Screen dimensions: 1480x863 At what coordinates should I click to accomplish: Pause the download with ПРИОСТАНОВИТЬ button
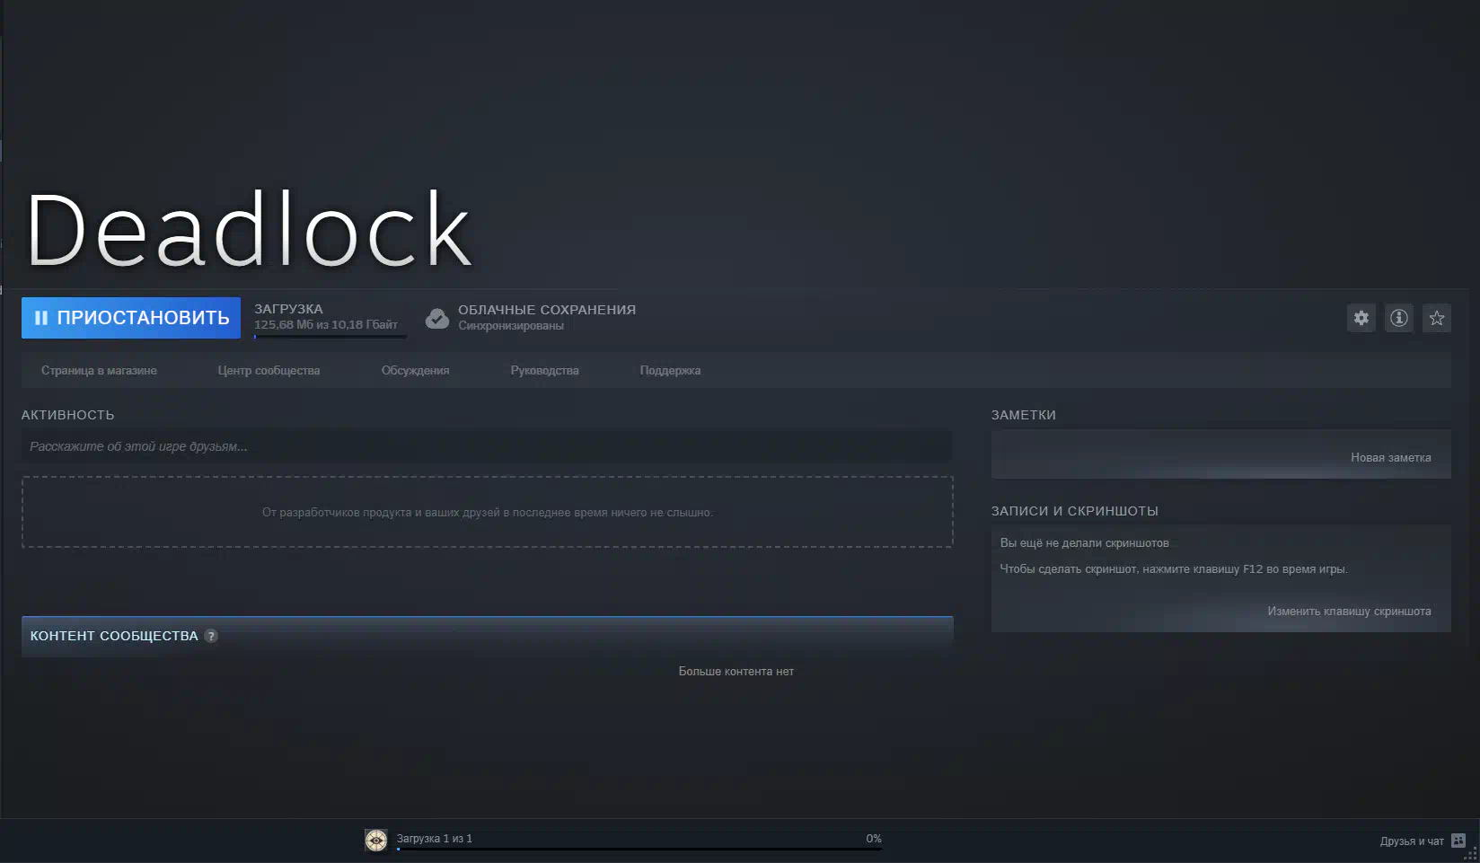click(131, 318)
